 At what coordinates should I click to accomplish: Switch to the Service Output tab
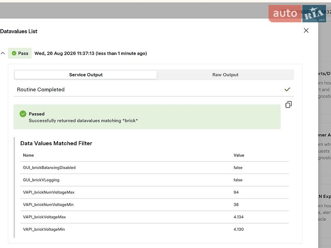point(86,75)
